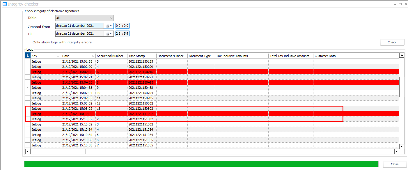Sort by the Date column header

78,56
